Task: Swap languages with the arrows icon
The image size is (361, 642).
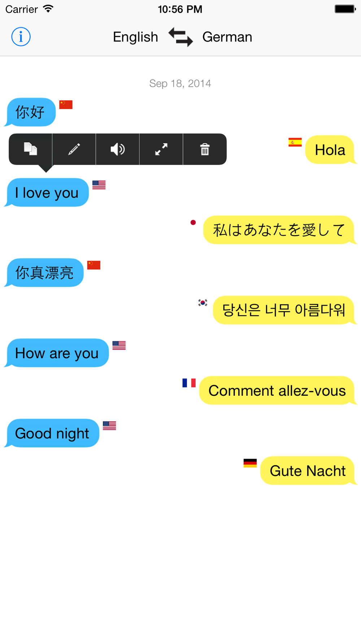Action: [x=180, y=37]
